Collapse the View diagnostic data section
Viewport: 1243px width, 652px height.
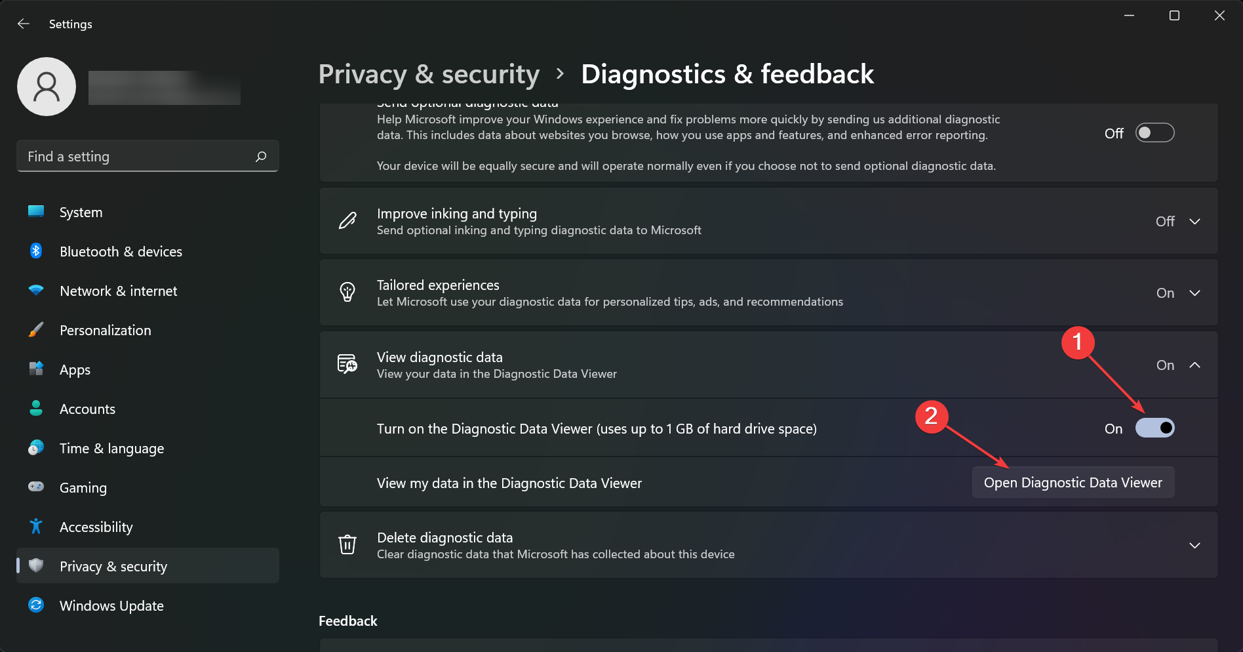tap(1194, 365)
